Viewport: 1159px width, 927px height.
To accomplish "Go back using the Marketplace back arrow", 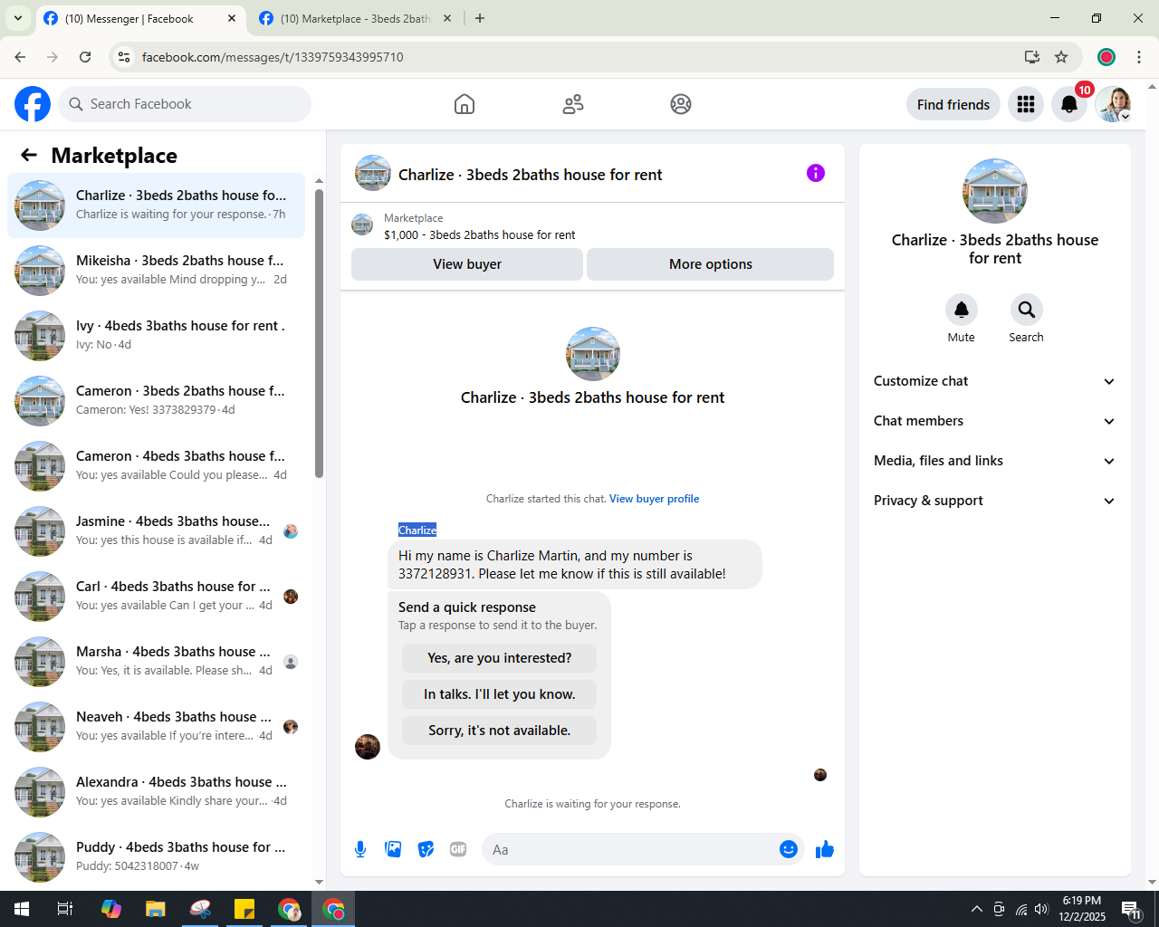I will tap(29, 156).
